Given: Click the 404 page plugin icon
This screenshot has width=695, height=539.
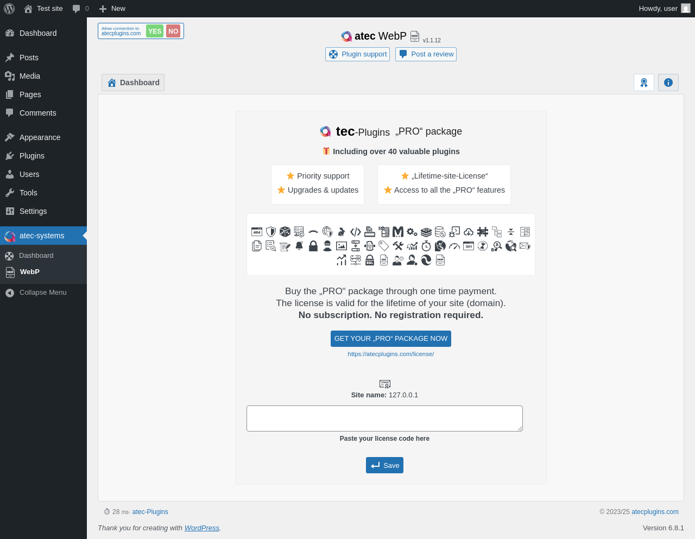Looking at the screenshot, I should pos(257,232).
